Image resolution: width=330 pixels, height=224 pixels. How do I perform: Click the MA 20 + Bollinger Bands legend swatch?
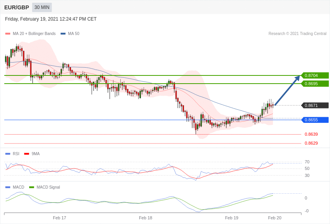(8, 34)
